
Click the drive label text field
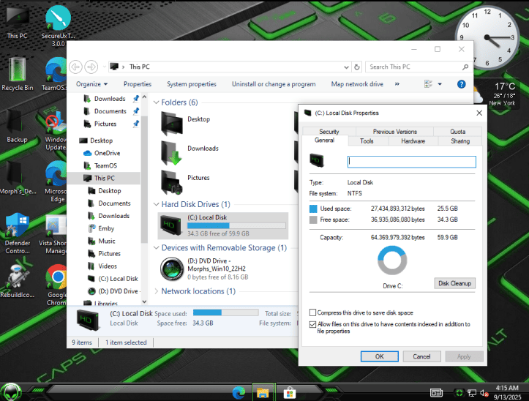click(411, 162)
